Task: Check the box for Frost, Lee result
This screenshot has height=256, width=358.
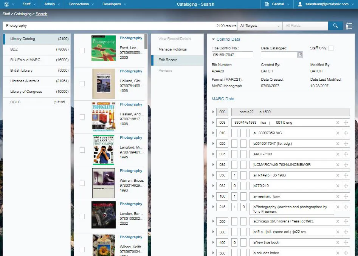Action: 82,51
